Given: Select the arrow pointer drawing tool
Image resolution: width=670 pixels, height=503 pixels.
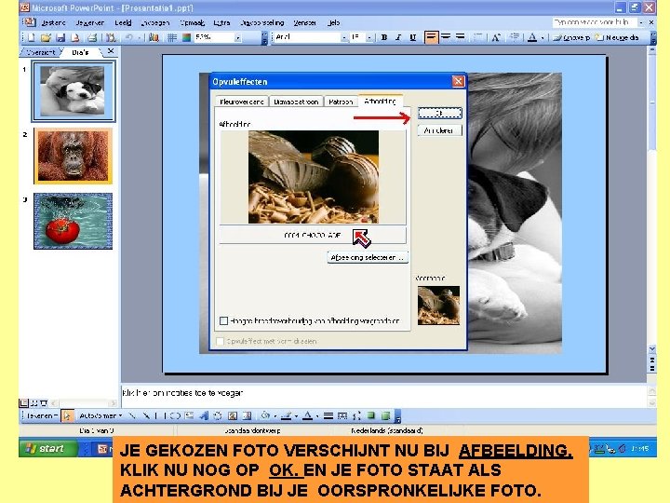Looking at the screenshot, I should pos(67,415).
